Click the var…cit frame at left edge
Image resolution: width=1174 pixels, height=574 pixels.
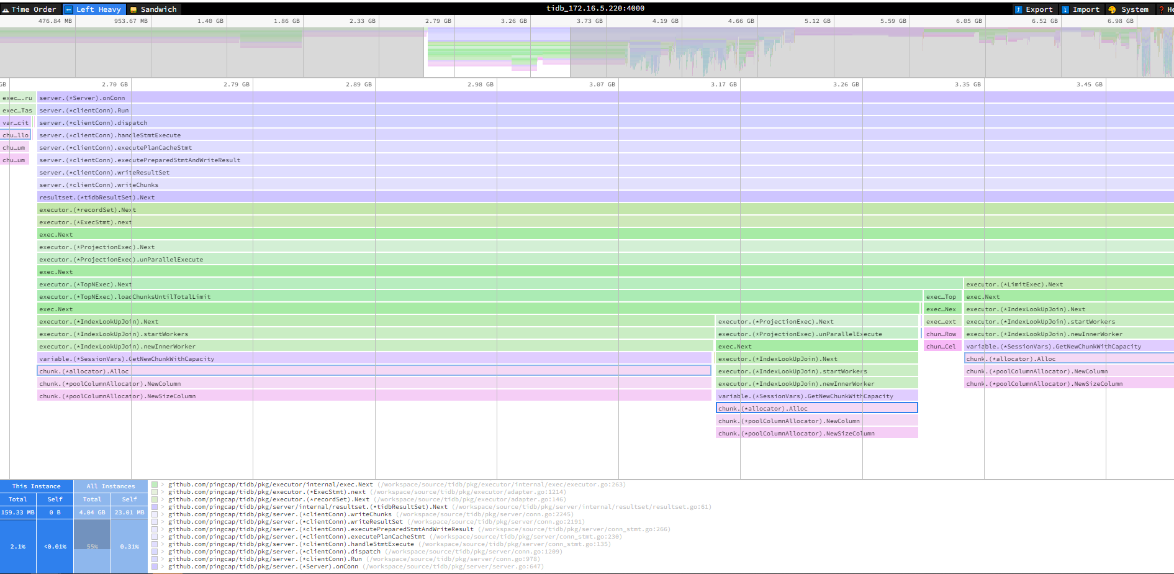pyautogui.click(x=15, y=123)
